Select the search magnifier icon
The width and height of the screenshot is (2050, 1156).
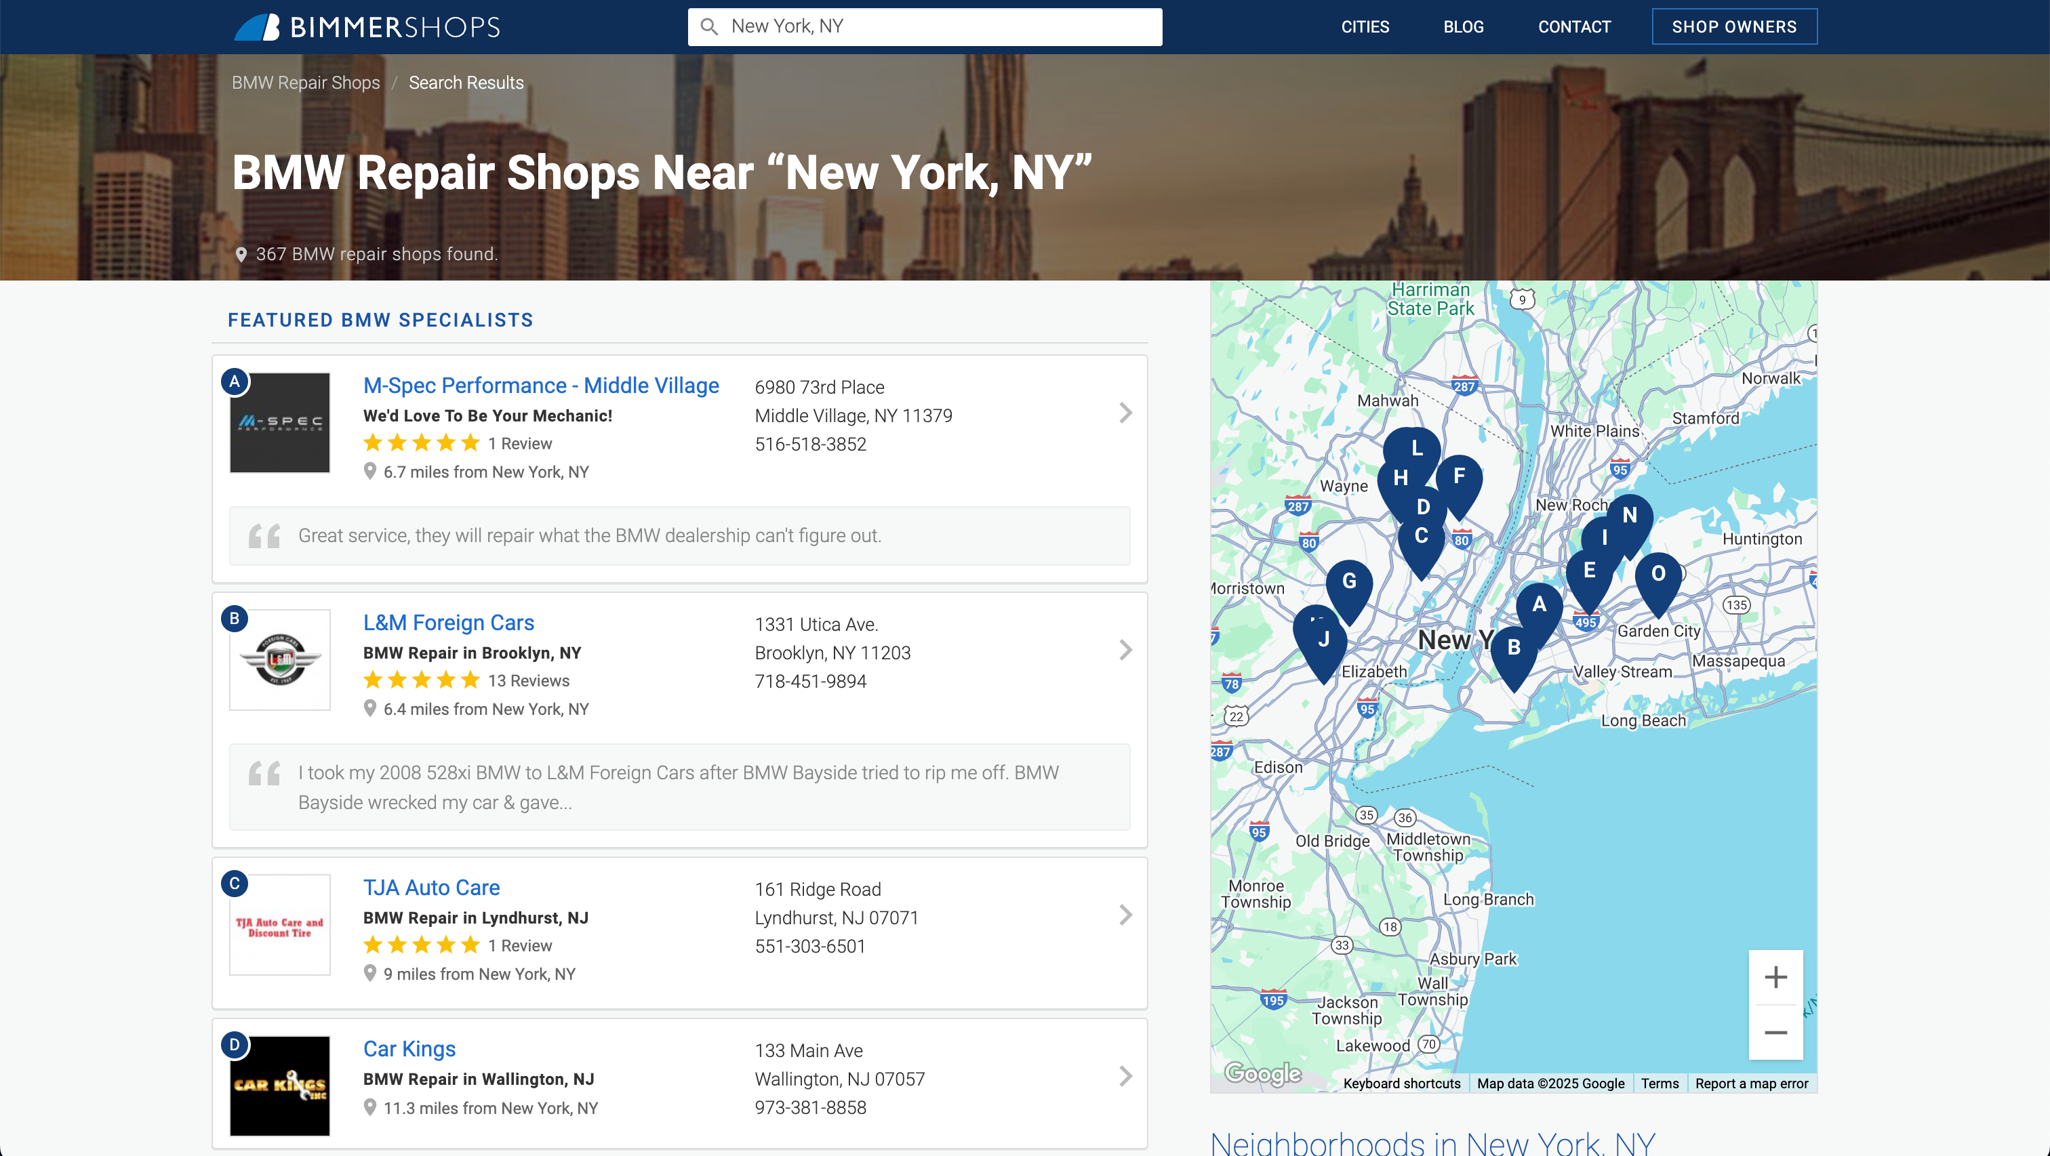[708, 26]
